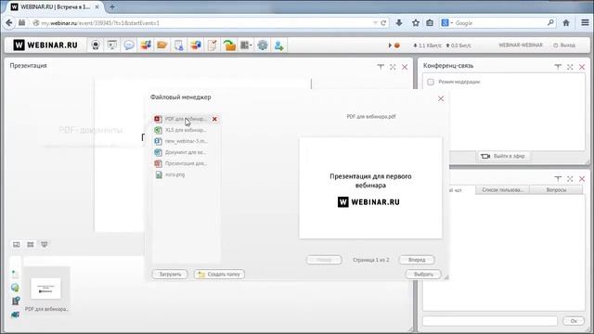Open browser downloads arrow icon
594x334 pixels.
(399, 22)
